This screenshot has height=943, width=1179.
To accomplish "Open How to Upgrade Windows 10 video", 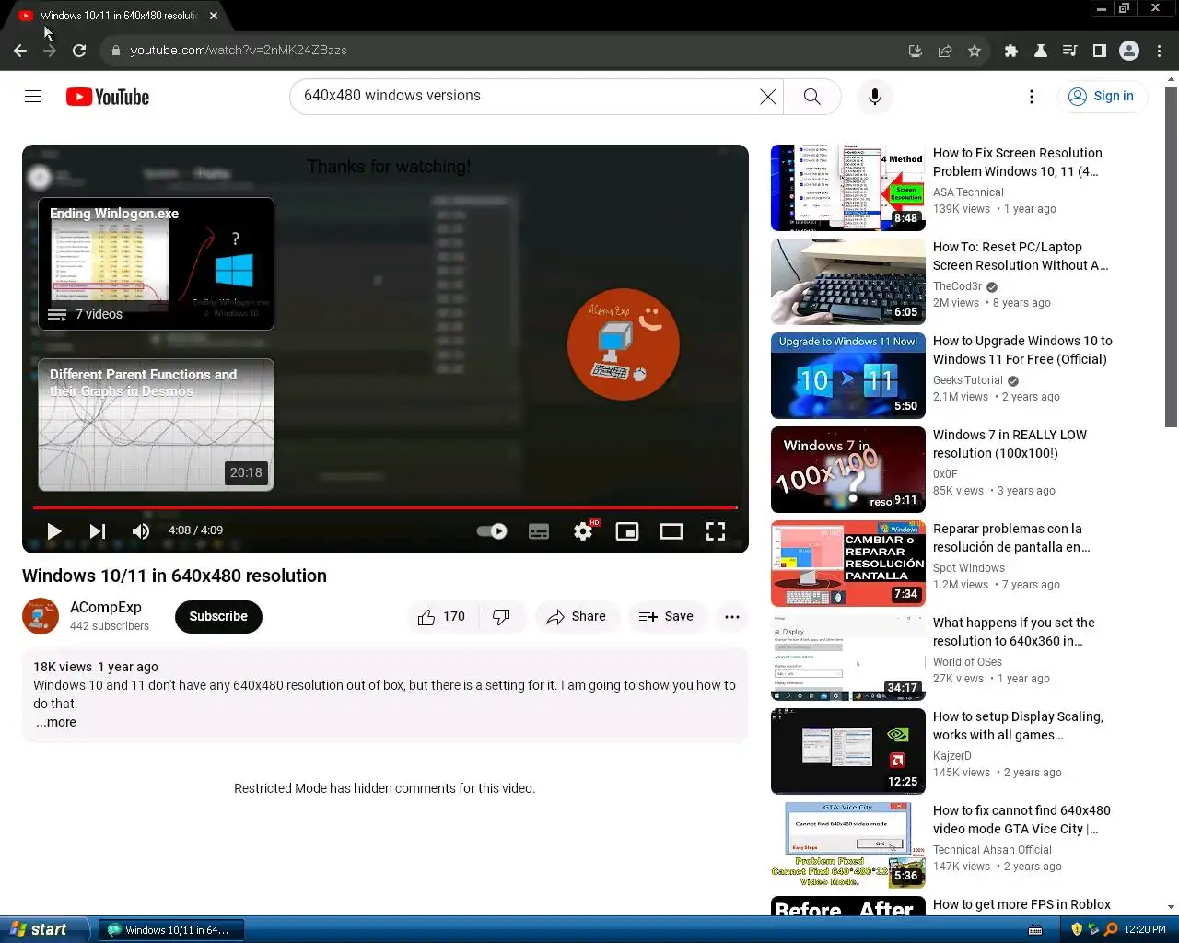I will pos(1022,350).
